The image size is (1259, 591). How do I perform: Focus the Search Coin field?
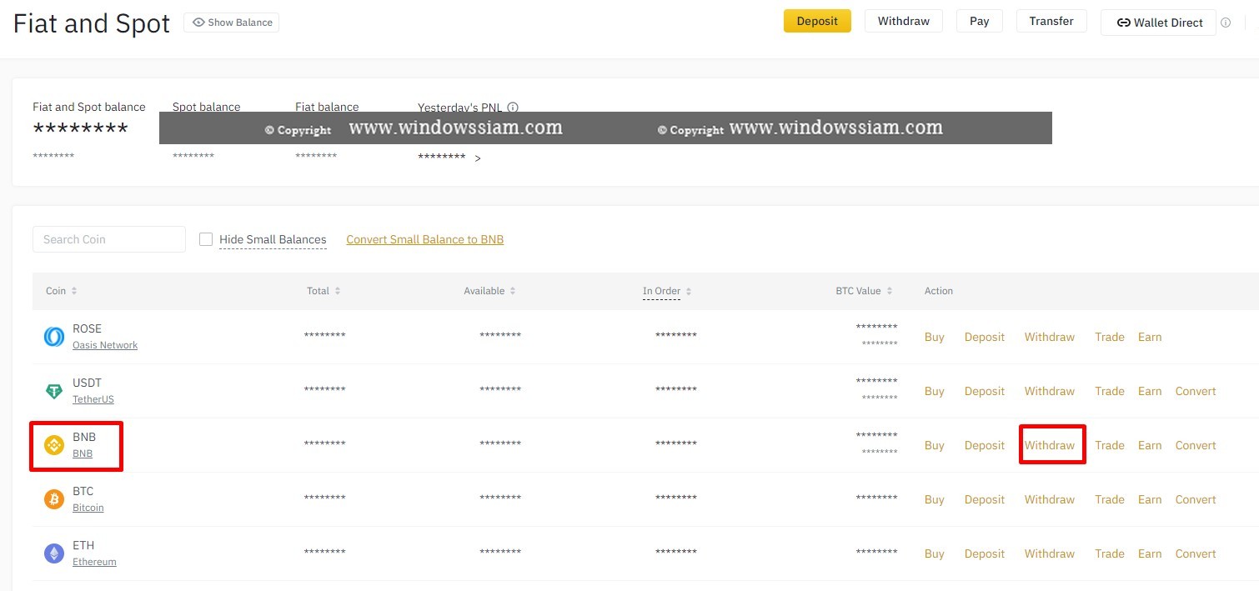[109, 239]
